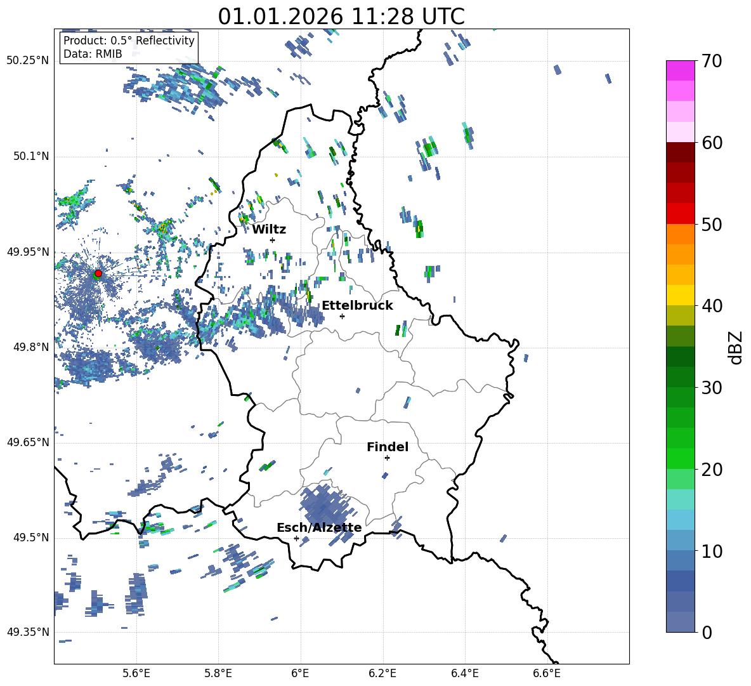The height and width of the screenshot is (686, 751).
Task: Click the longitude label 6.2°E
Action: pos(382,673)
